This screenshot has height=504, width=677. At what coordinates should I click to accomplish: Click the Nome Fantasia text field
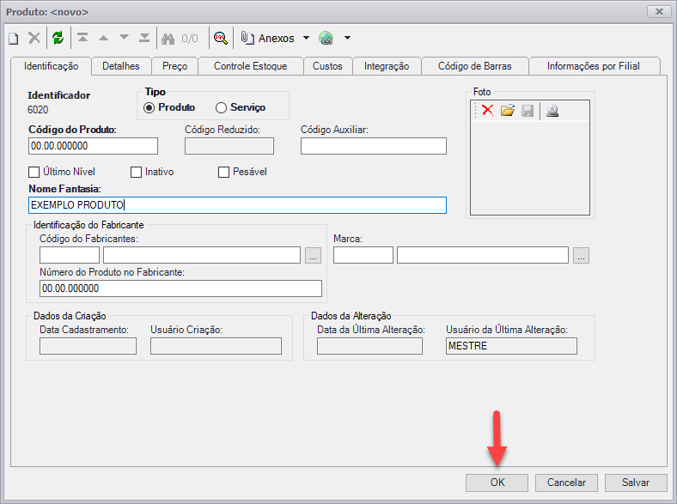tap(237, 205)
